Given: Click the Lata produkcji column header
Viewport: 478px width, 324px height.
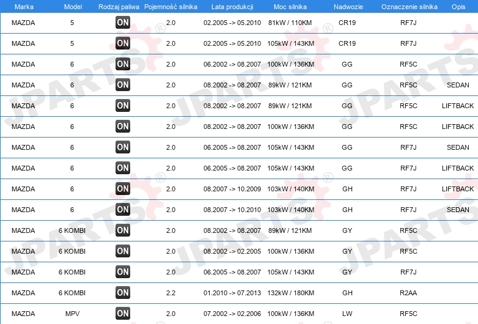Looking at the screenshot, I should coord(232,7).
